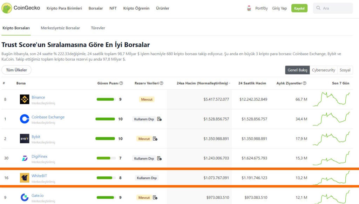Open the Coinbase Exchange reserve report icon

click(x=160, y=119)
